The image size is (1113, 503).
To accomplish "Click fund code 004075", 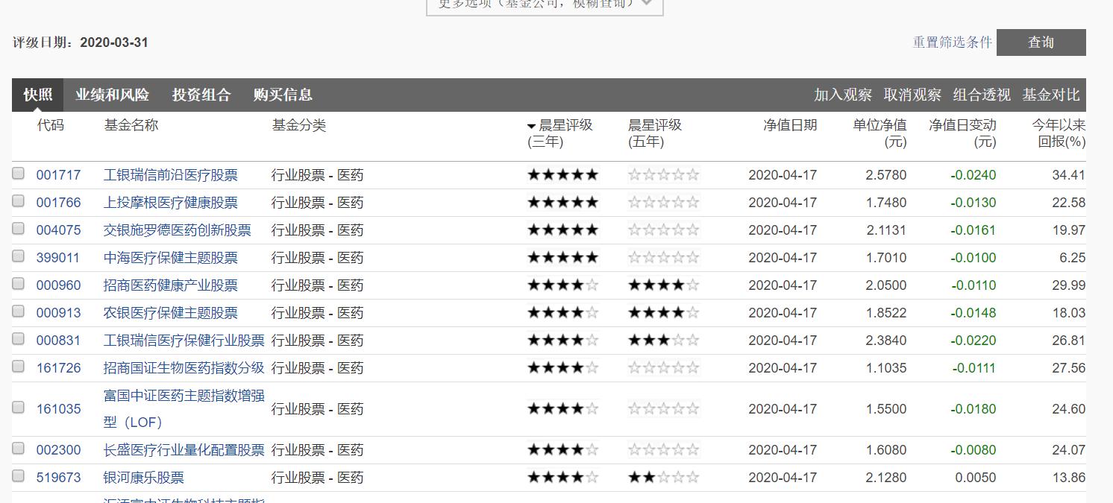I will [58, 230].
